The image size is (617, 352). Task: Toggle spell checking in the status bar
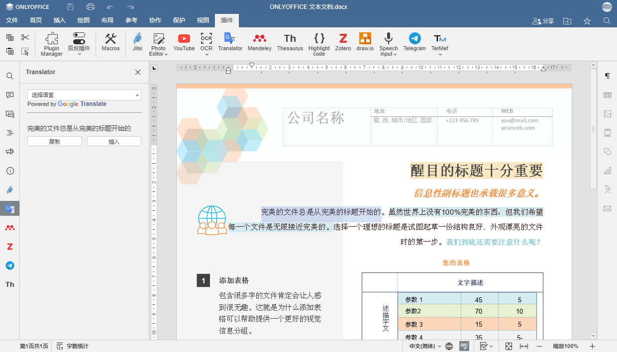(464, 346)
